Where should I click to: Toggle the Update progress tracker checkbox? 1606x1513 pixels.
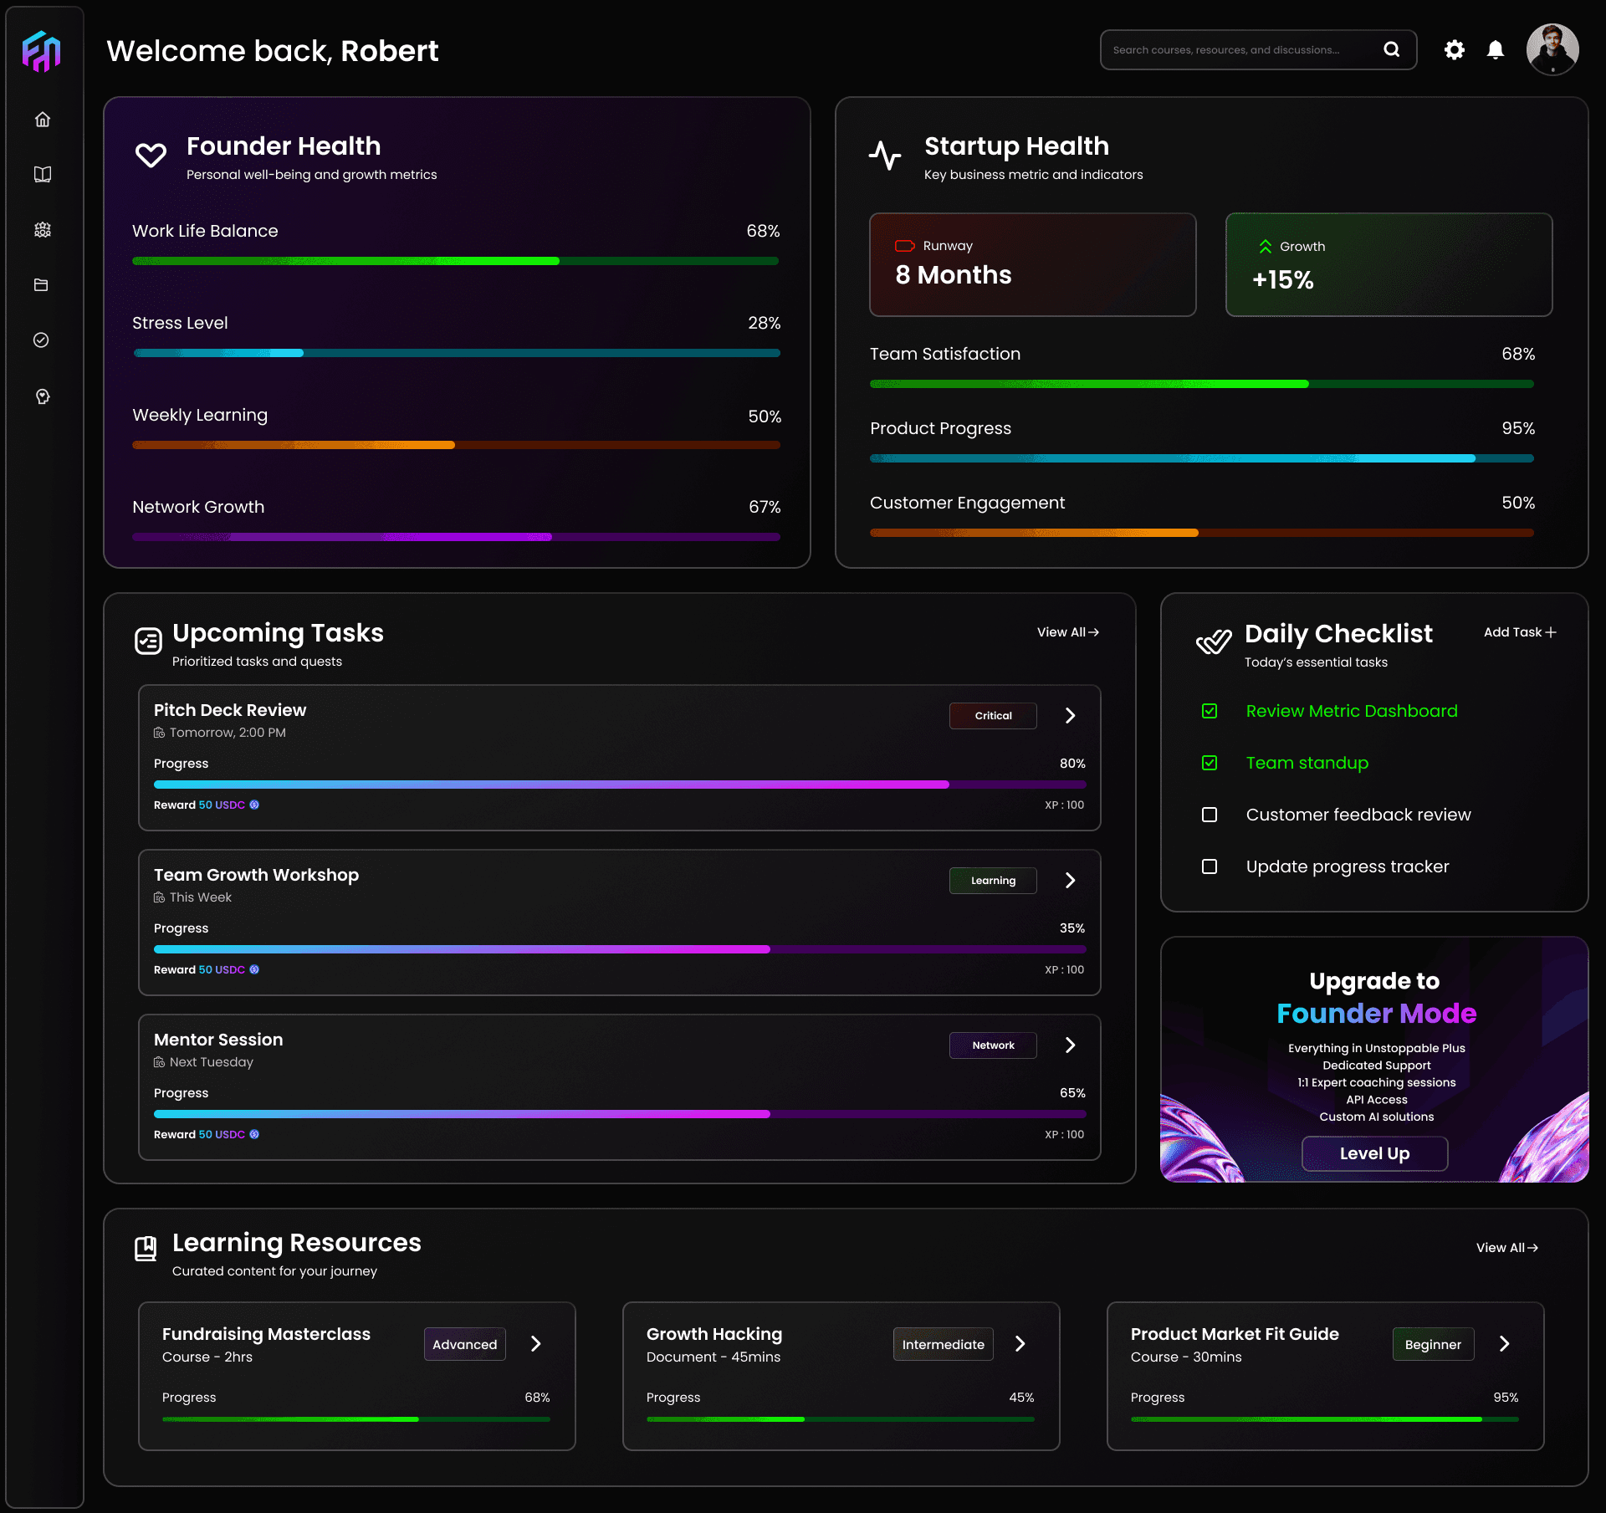(x=1212, y=865)
